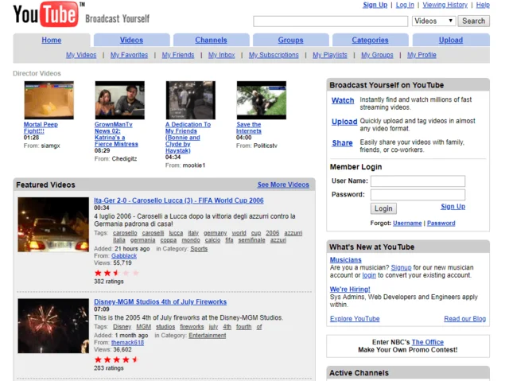Open My Groups submenu link

tap(377, 55)
